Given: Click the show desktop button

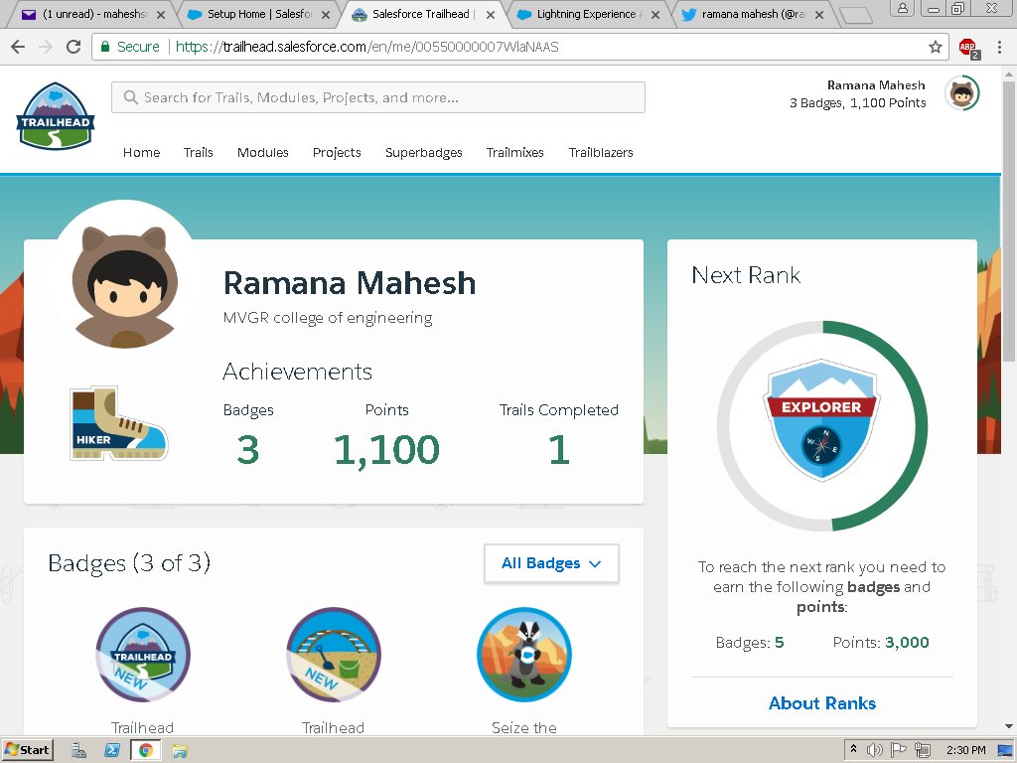Looking at the screenshot, I should pyautogui.click(x=1005, y=750).
